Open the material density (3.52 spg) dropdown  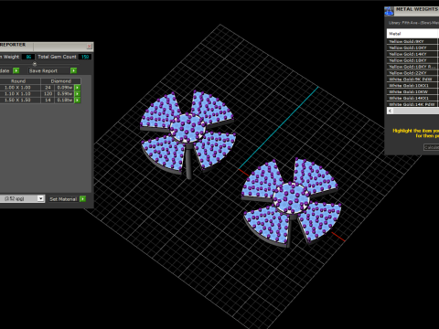40,198
